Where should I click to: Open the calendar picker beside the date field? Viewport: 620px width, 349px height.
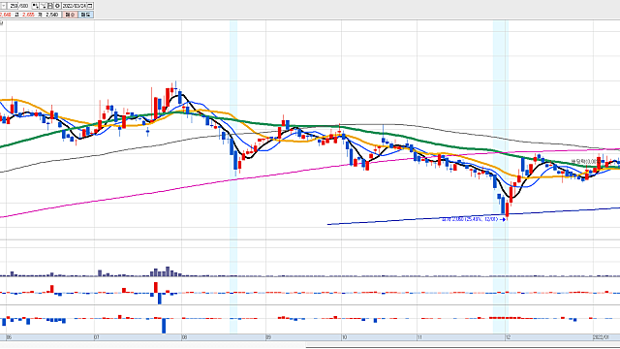[x=90, y=6]
